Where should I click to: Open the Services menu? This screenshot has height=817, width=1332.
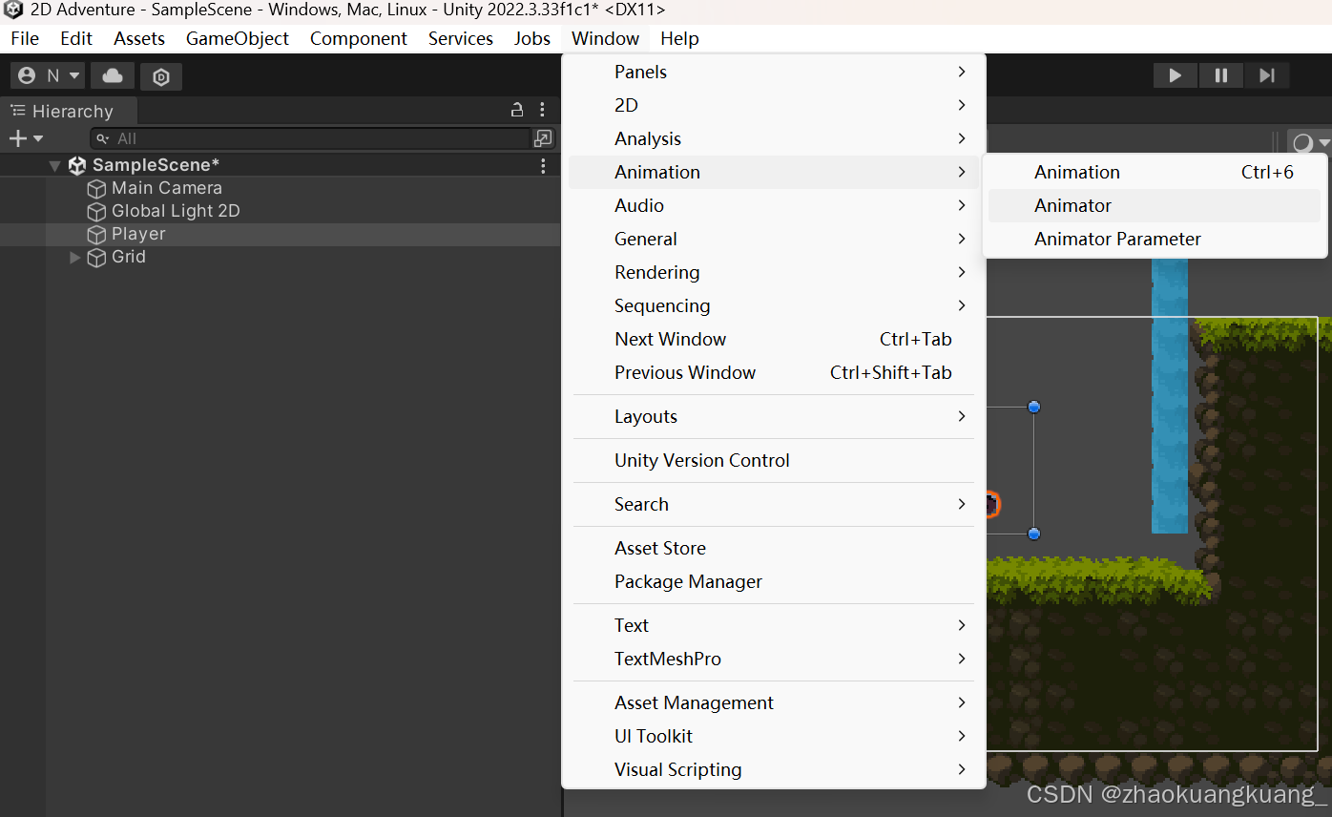(461, 38)
